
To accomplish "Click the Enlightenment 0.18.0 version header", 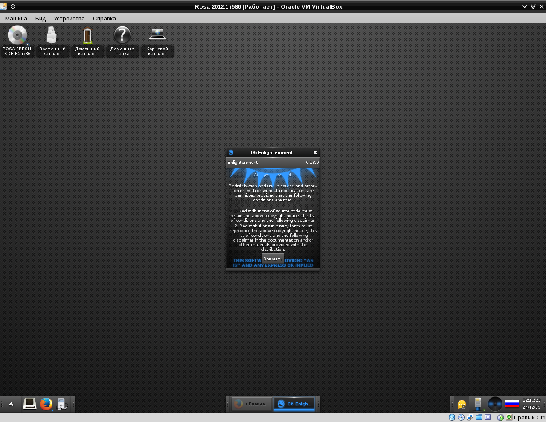I will coord(273,163).
